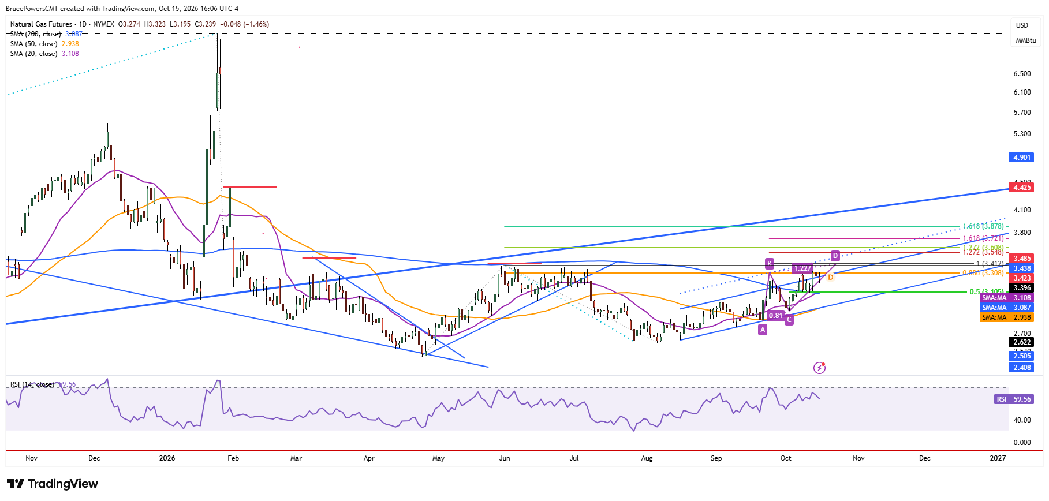This screenshot has width=1049, height=501.
Task: Click the blue 3.438 price label
Action: pyautogui.click(x=1021, y=268)
